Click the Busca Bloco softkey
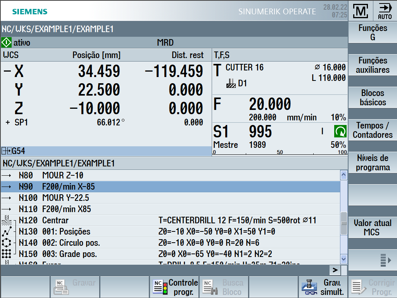This screenshot has height=298, width=397. pyautogui.click(x=224, y=287)
